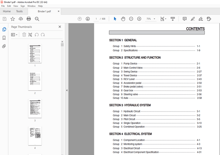Open the Attachments paperclip icon
The width and height of the screenshot is (220, 155).
[4, 46]
